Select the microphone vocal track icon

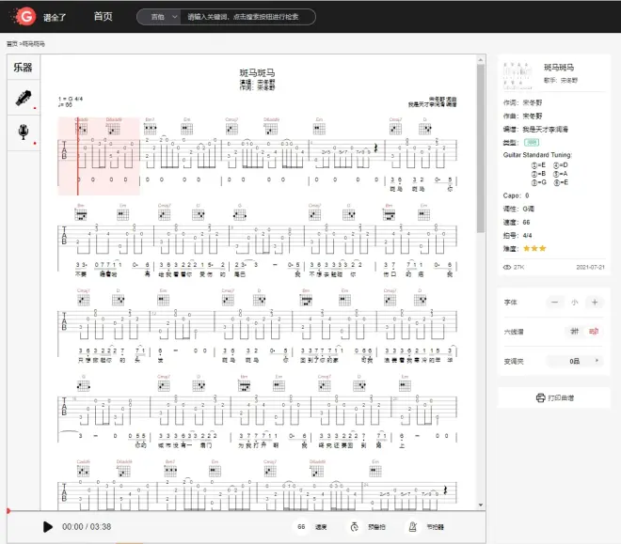[x=22, y=132]
